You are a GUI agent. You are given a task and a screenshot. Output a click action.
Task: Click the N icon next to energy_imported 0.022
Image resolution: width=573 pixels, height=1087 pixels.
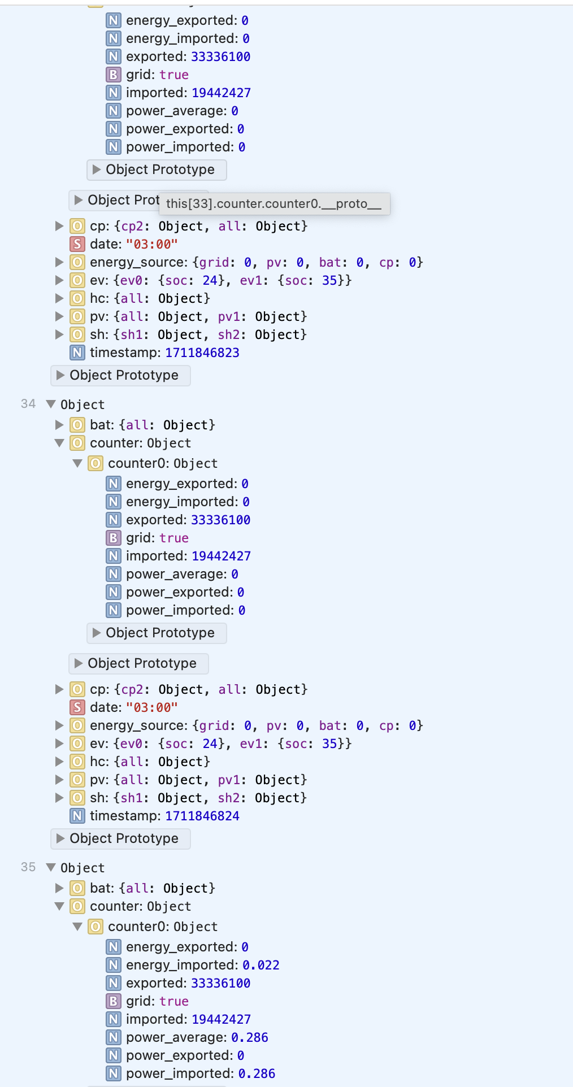click(114, 965)
